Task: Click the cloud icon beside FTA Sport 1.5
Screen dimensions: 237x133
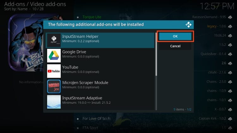Action: [230, 128]
